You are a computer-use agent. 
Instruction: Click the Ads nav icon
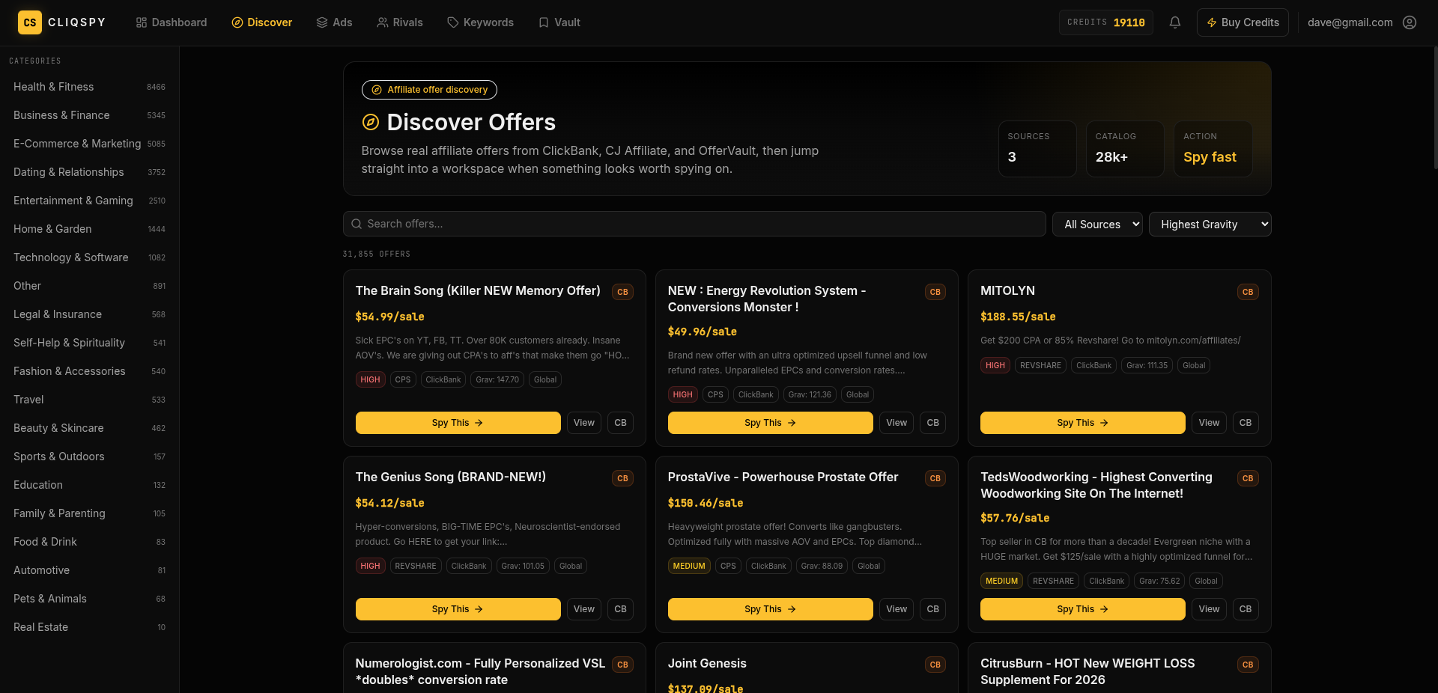tap(321, 22)
